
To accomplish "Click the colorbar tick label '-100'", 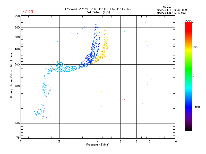I will pos(196,107).
